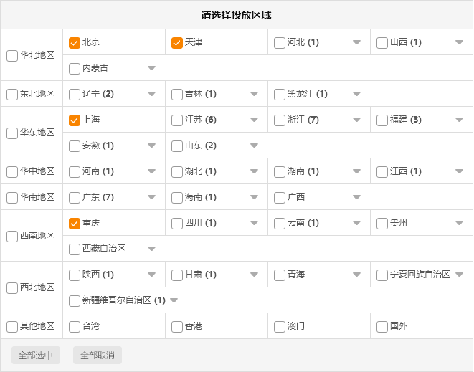The width and height of the screenshot is (474, 372).
Task: Expand the 陕西 dropdown arrow
Action: point(151,275)
